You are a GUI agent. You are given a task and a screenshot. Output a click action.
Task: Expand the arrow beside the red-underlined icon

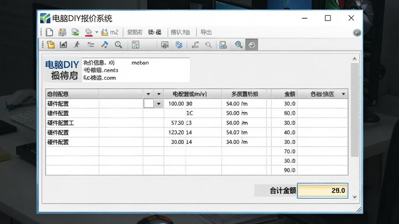[x=97, y=32]
